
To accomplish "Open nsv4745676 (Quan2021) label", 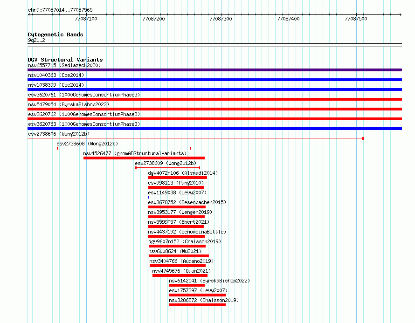I will 181,271.
